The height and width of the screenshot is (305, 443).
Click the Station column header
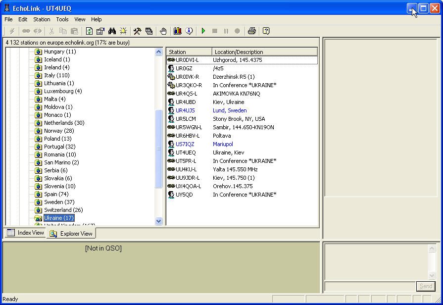pyautogui.click(x=189, y=51)
